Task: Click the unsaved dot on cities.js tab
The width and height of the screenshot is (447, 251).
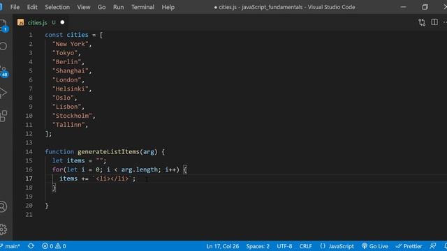Action: tap(62, 22)
